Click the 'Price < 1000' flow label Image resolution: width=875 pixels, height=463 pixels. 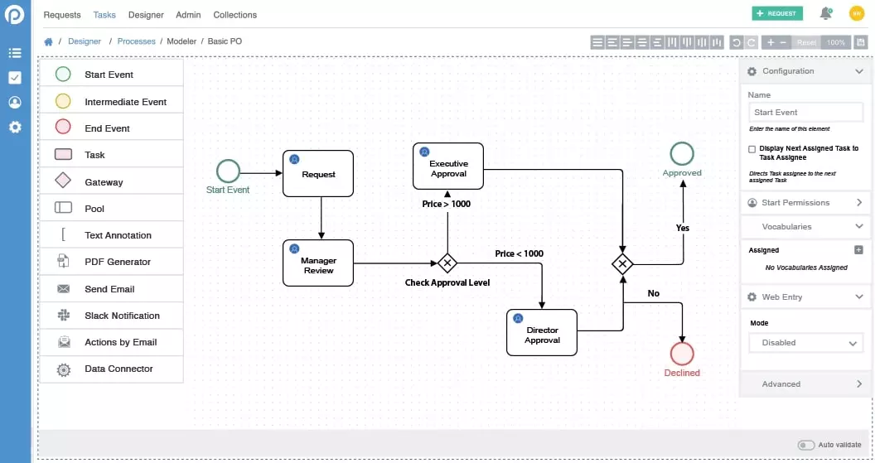[519, 253]
